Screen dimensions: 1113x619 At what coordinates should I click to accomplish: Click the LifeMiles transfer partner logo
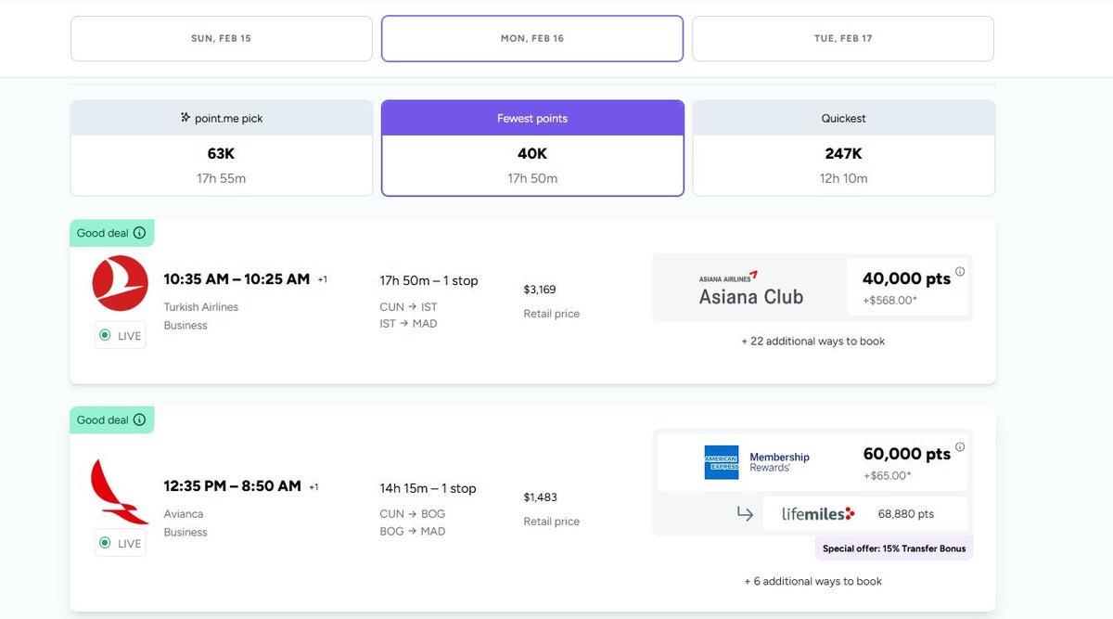817,513
